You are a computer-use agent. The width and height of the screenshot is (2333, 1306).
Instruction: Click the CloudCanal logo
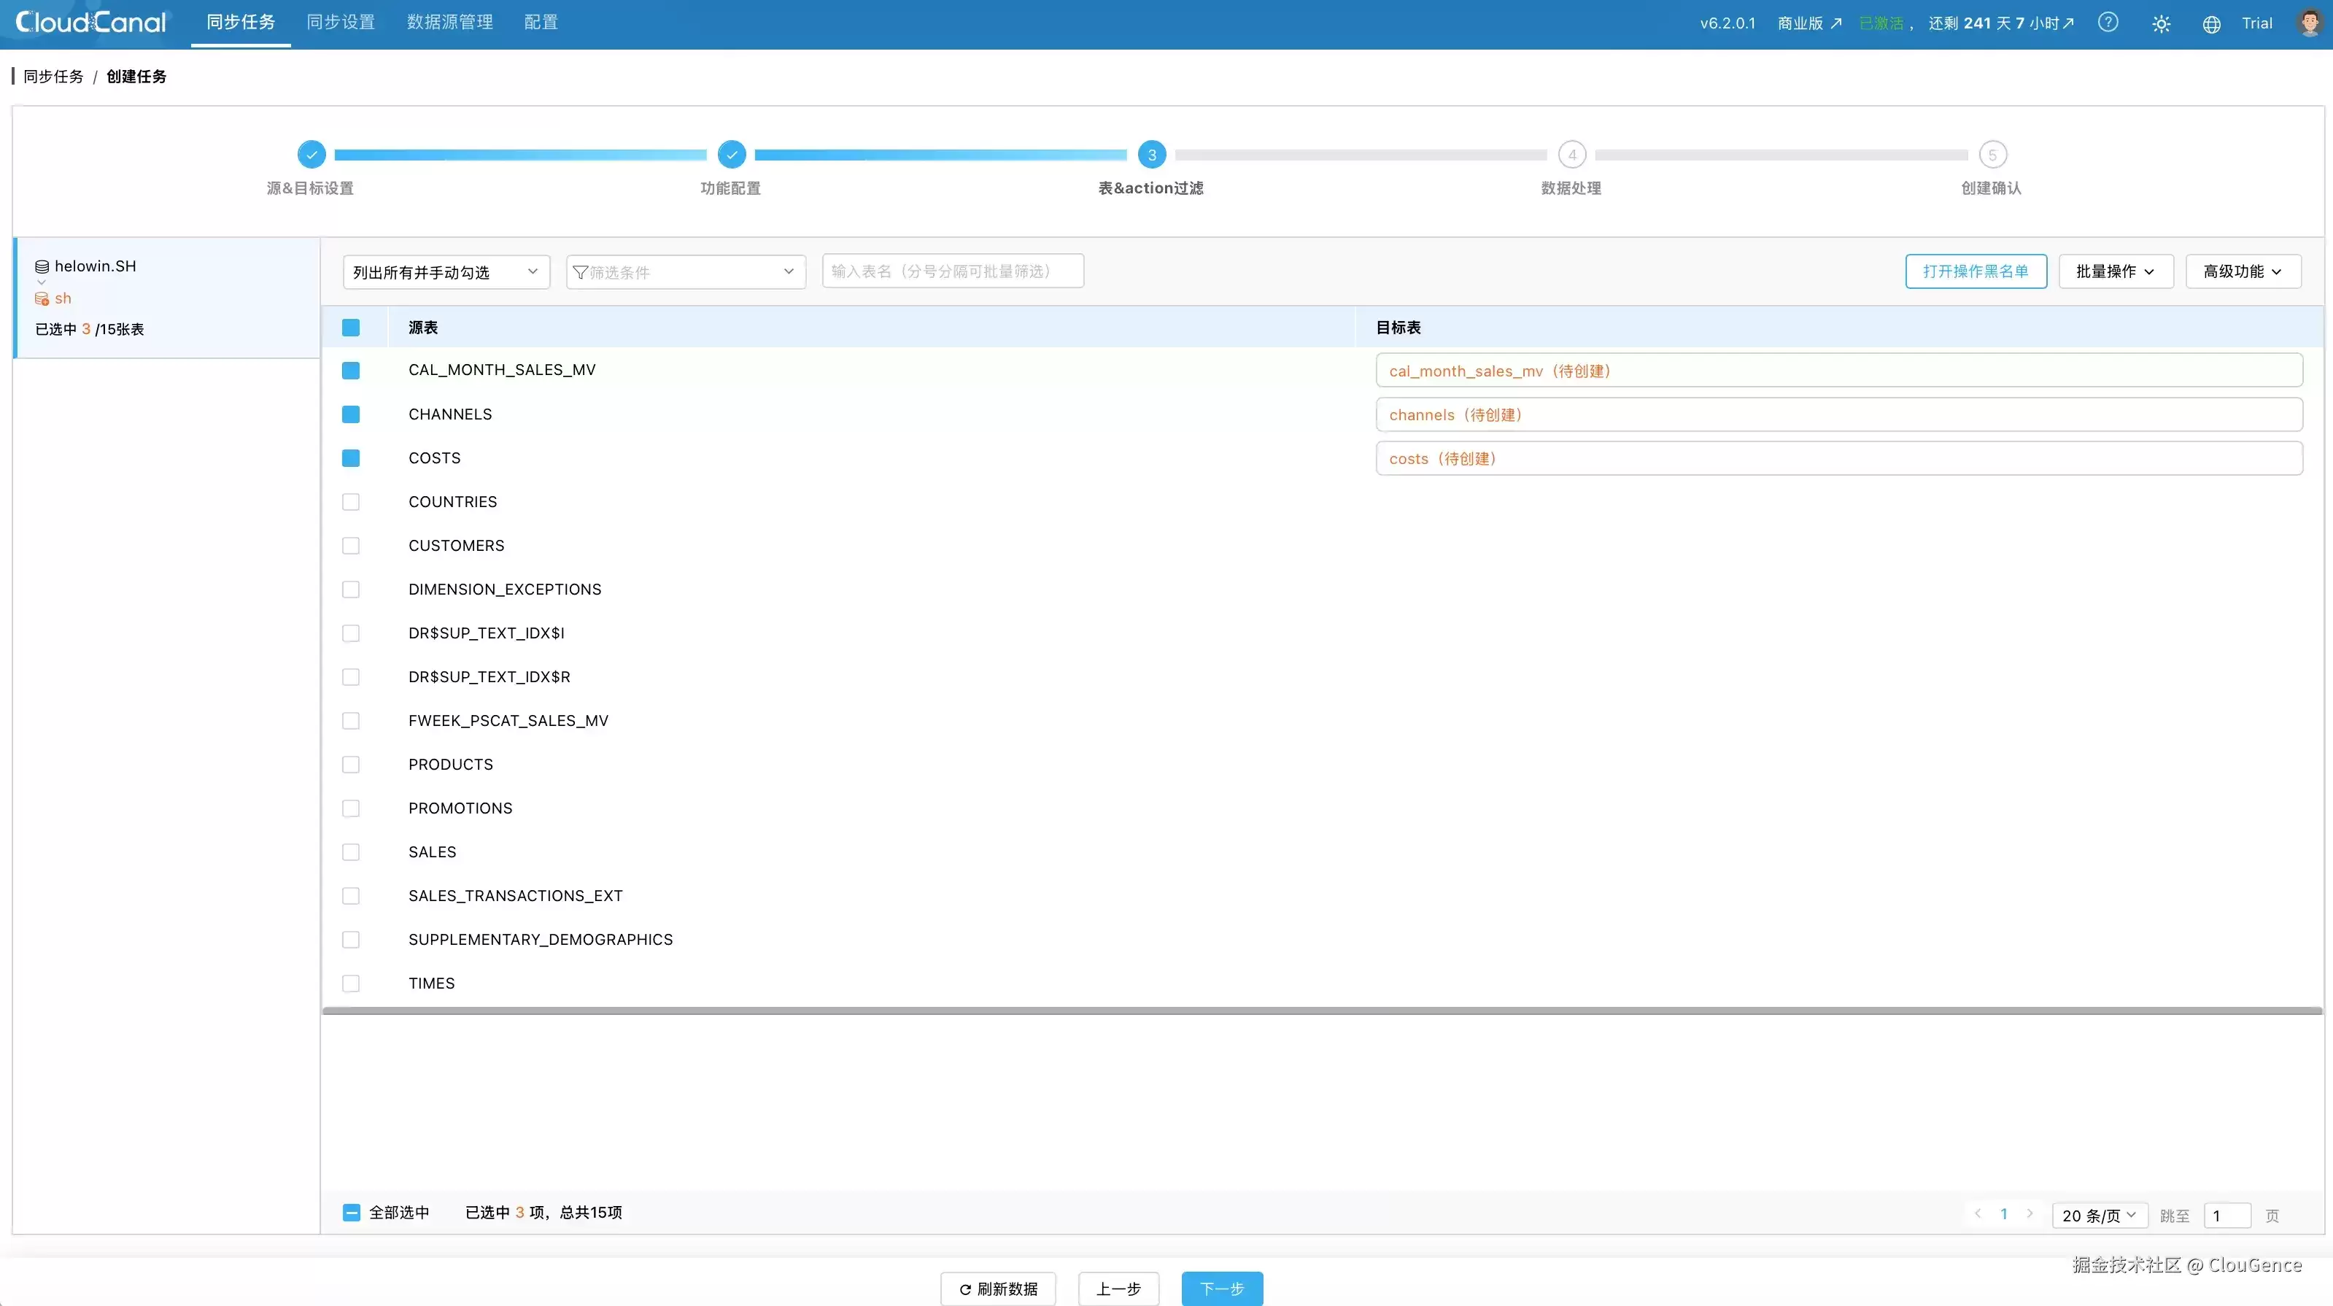[91, 22]
